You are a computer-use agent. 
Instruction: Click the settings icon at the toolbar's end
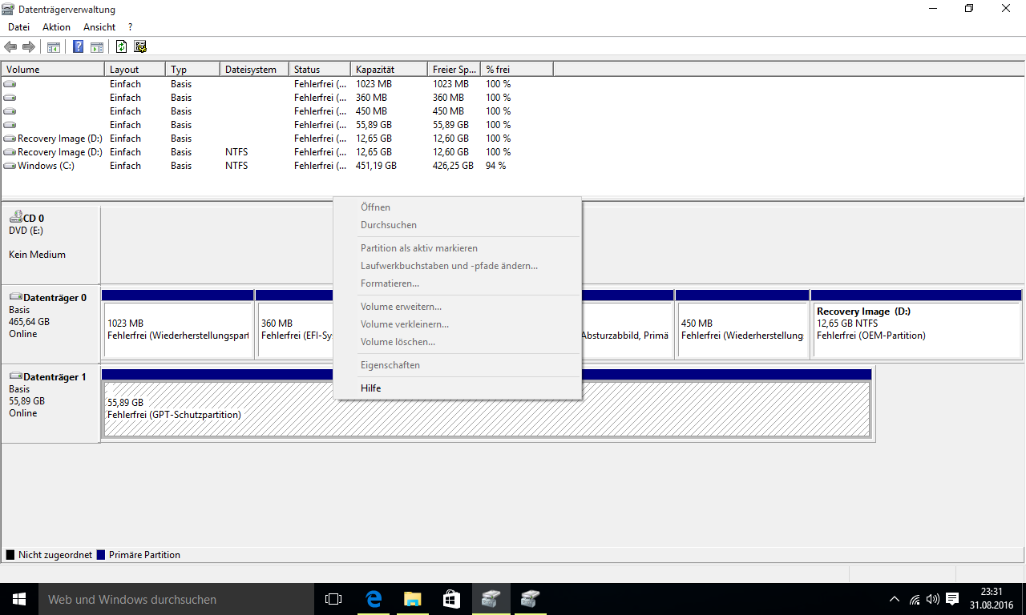tap(140, 46)
